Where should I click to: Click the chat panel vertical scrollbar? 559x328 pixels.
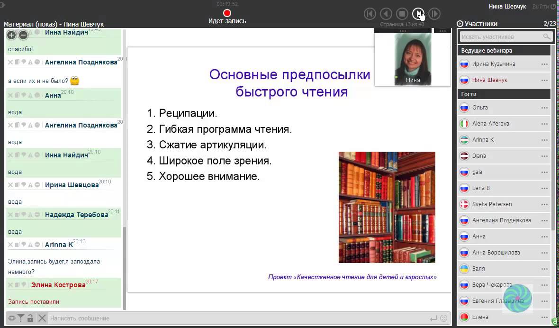click(x=125, y=268)
